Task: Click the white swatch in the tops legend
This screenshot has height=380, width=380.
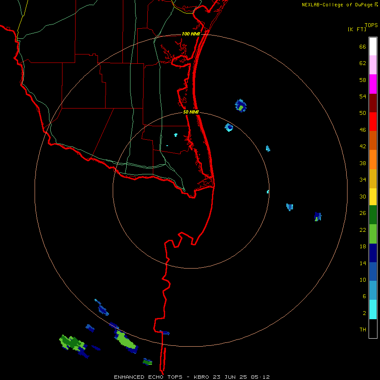Action: [373, 46]
